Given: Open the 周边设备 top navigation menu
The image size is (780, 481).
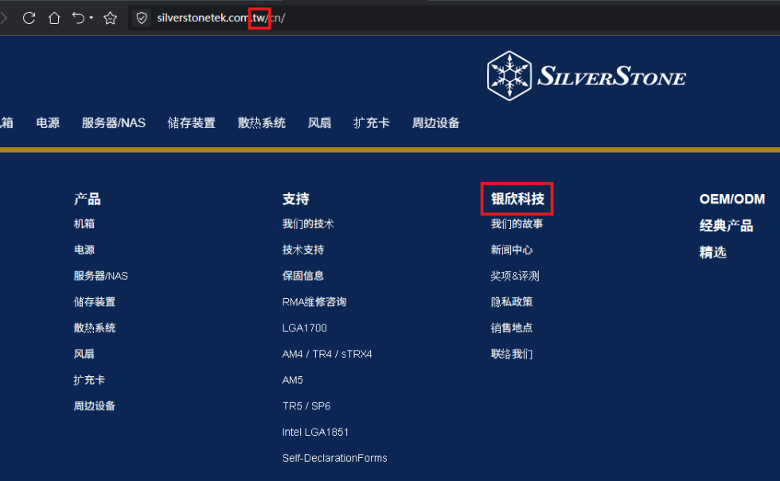Looking at the screenshot, I should click(436, 122).
